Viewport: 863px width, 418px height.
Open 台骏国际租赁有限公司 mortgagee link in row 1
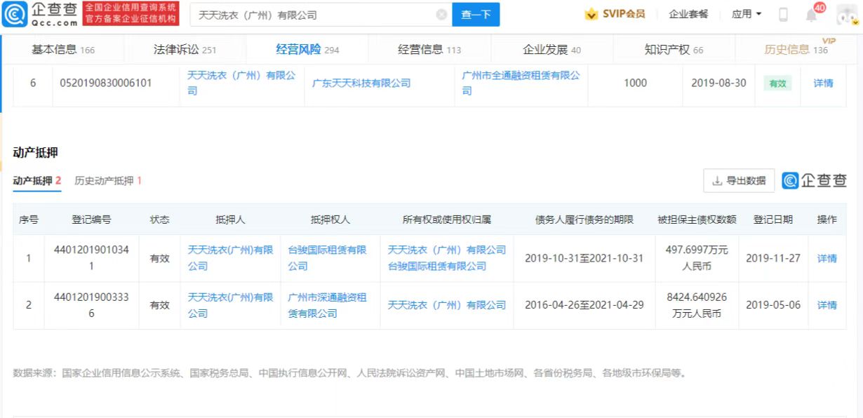point(327,258)
